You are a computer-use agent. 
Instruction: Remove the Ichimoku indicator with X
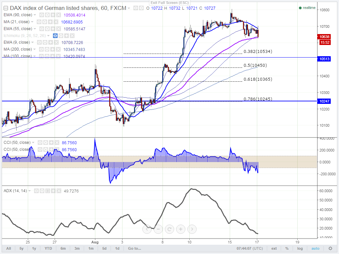point(72,36)
